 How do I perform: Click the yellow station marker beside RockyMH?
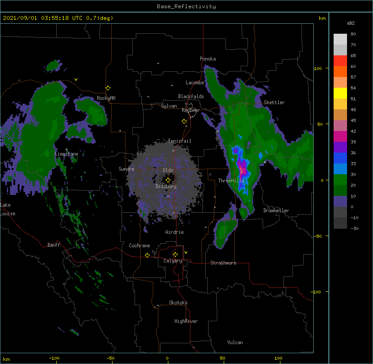point(108,88)
